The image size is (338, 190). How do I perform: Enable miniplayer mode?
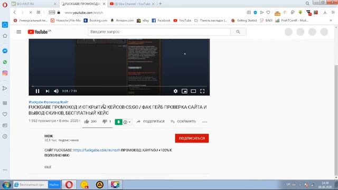[x=184, y=91]
